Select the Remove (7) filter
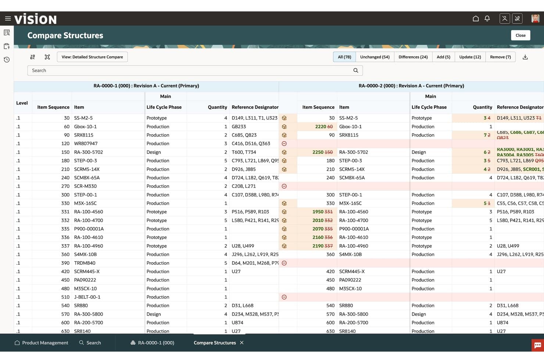The image size is (544, 363). [x=500, y=57]
